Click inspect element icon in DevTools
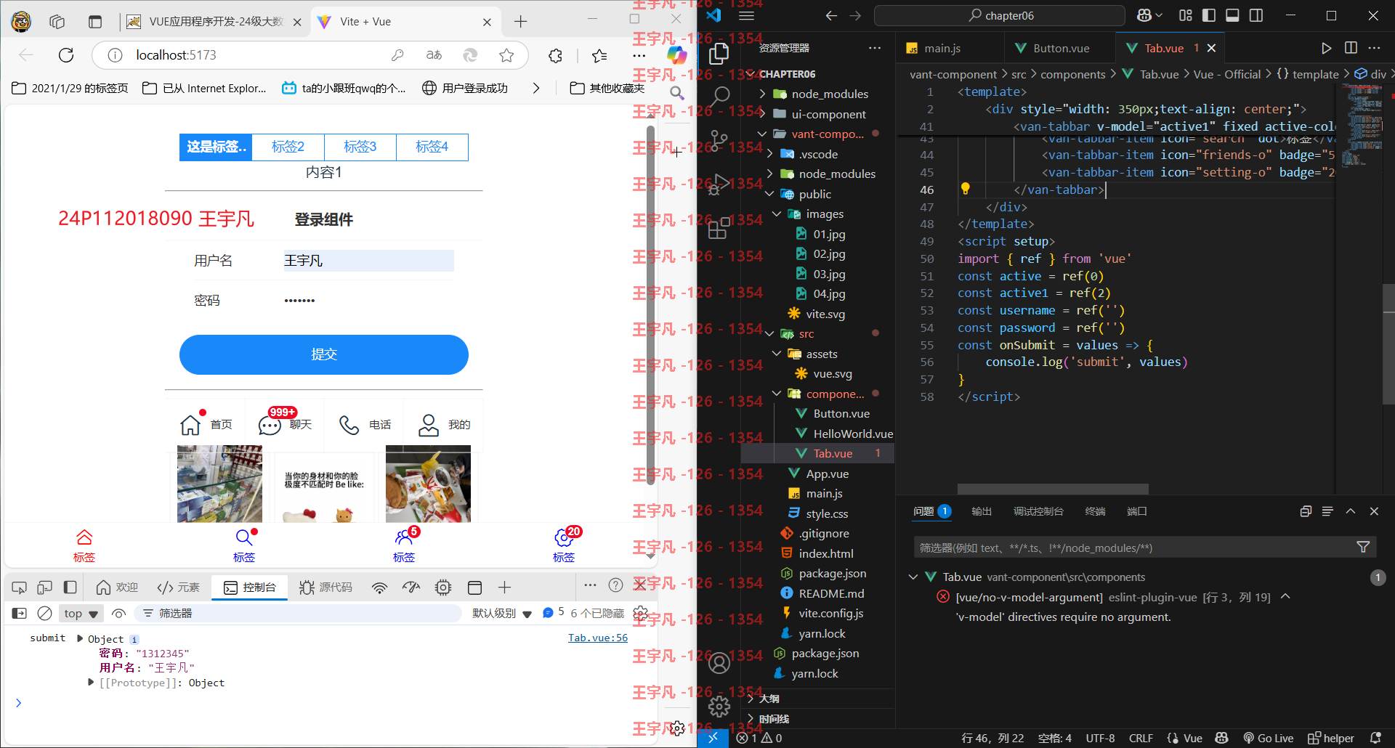Viewport: 1395px width, 748px height. pos(20,587)
